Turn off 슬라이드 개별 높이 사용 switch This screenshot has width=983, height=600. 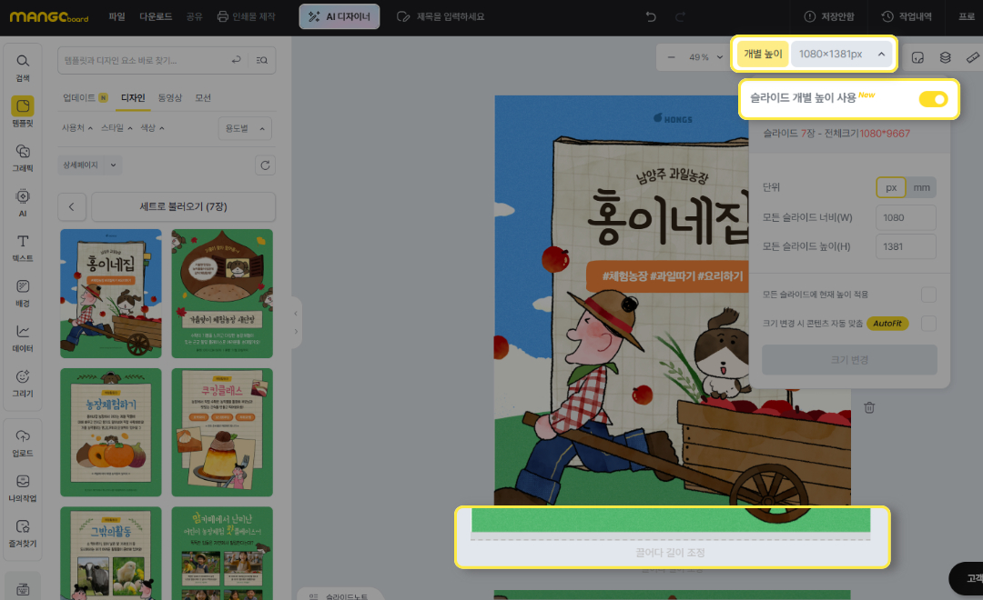[933, 99]
